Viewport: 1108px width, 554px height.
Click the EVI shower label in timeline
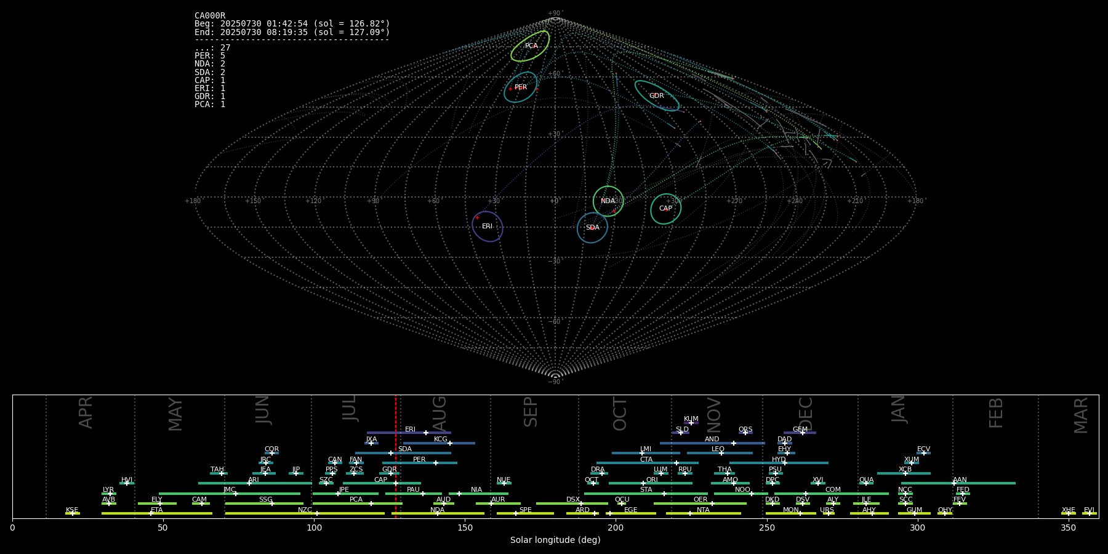(x=1090, y=510)
